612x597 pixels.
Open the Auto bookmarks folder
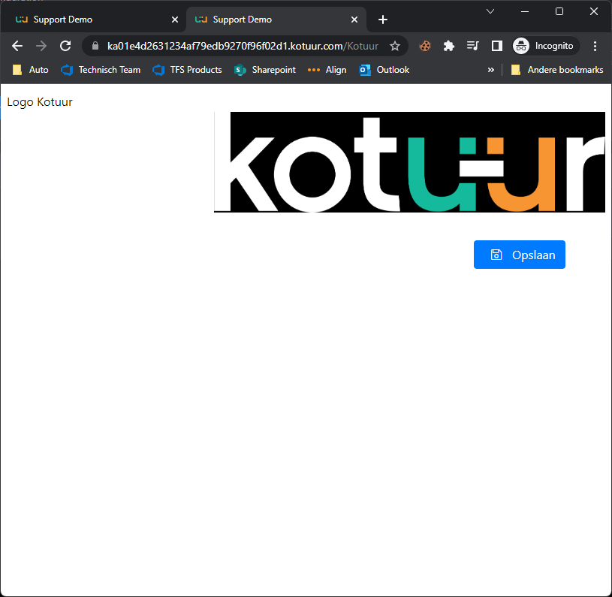coord(31,70)
